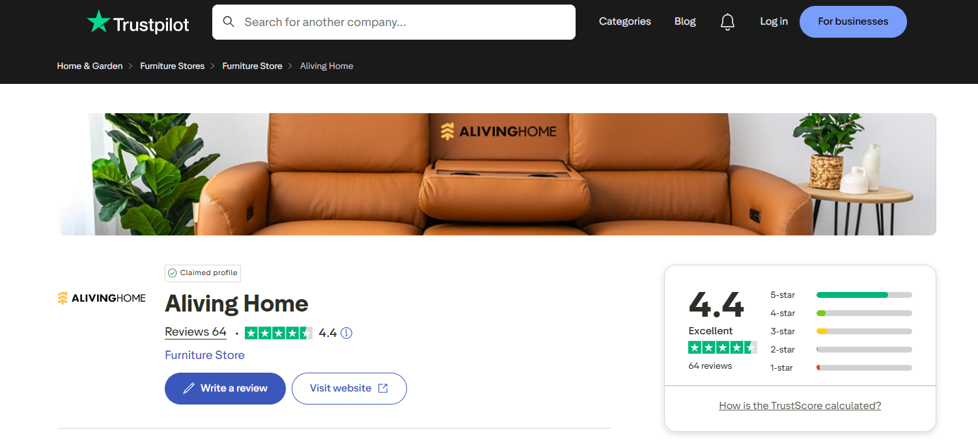Click the search magnifier icon
The height and width of the screenshot is (439, 978).
click(229, 22)
